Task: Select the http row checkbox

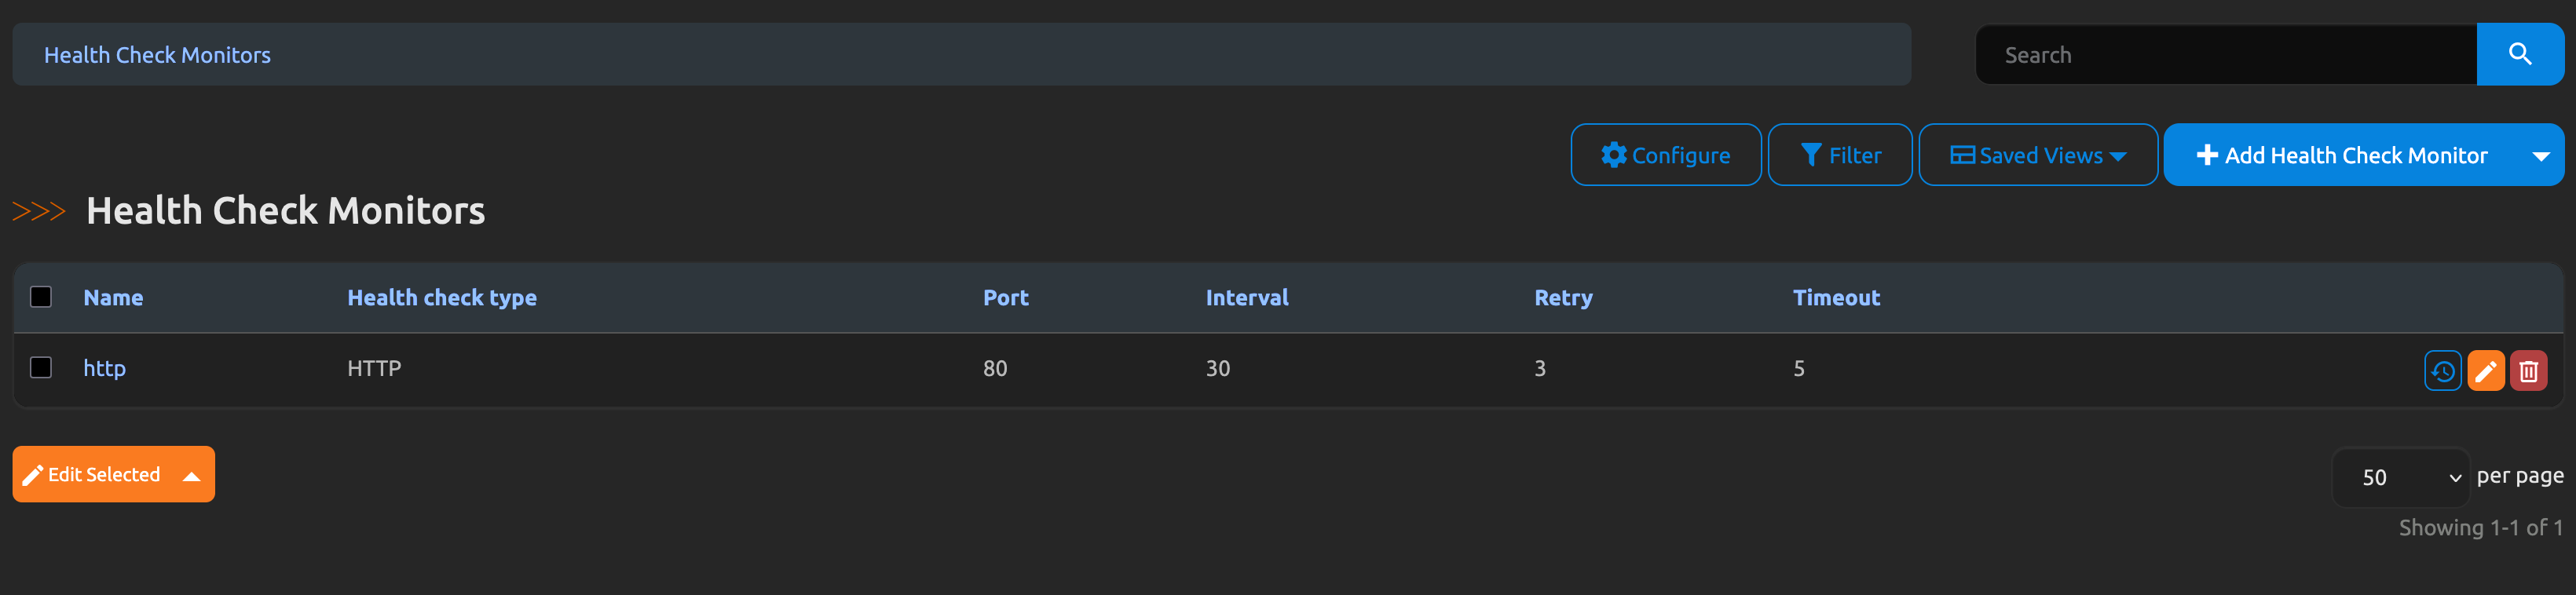Action: [x=41, y=368]
